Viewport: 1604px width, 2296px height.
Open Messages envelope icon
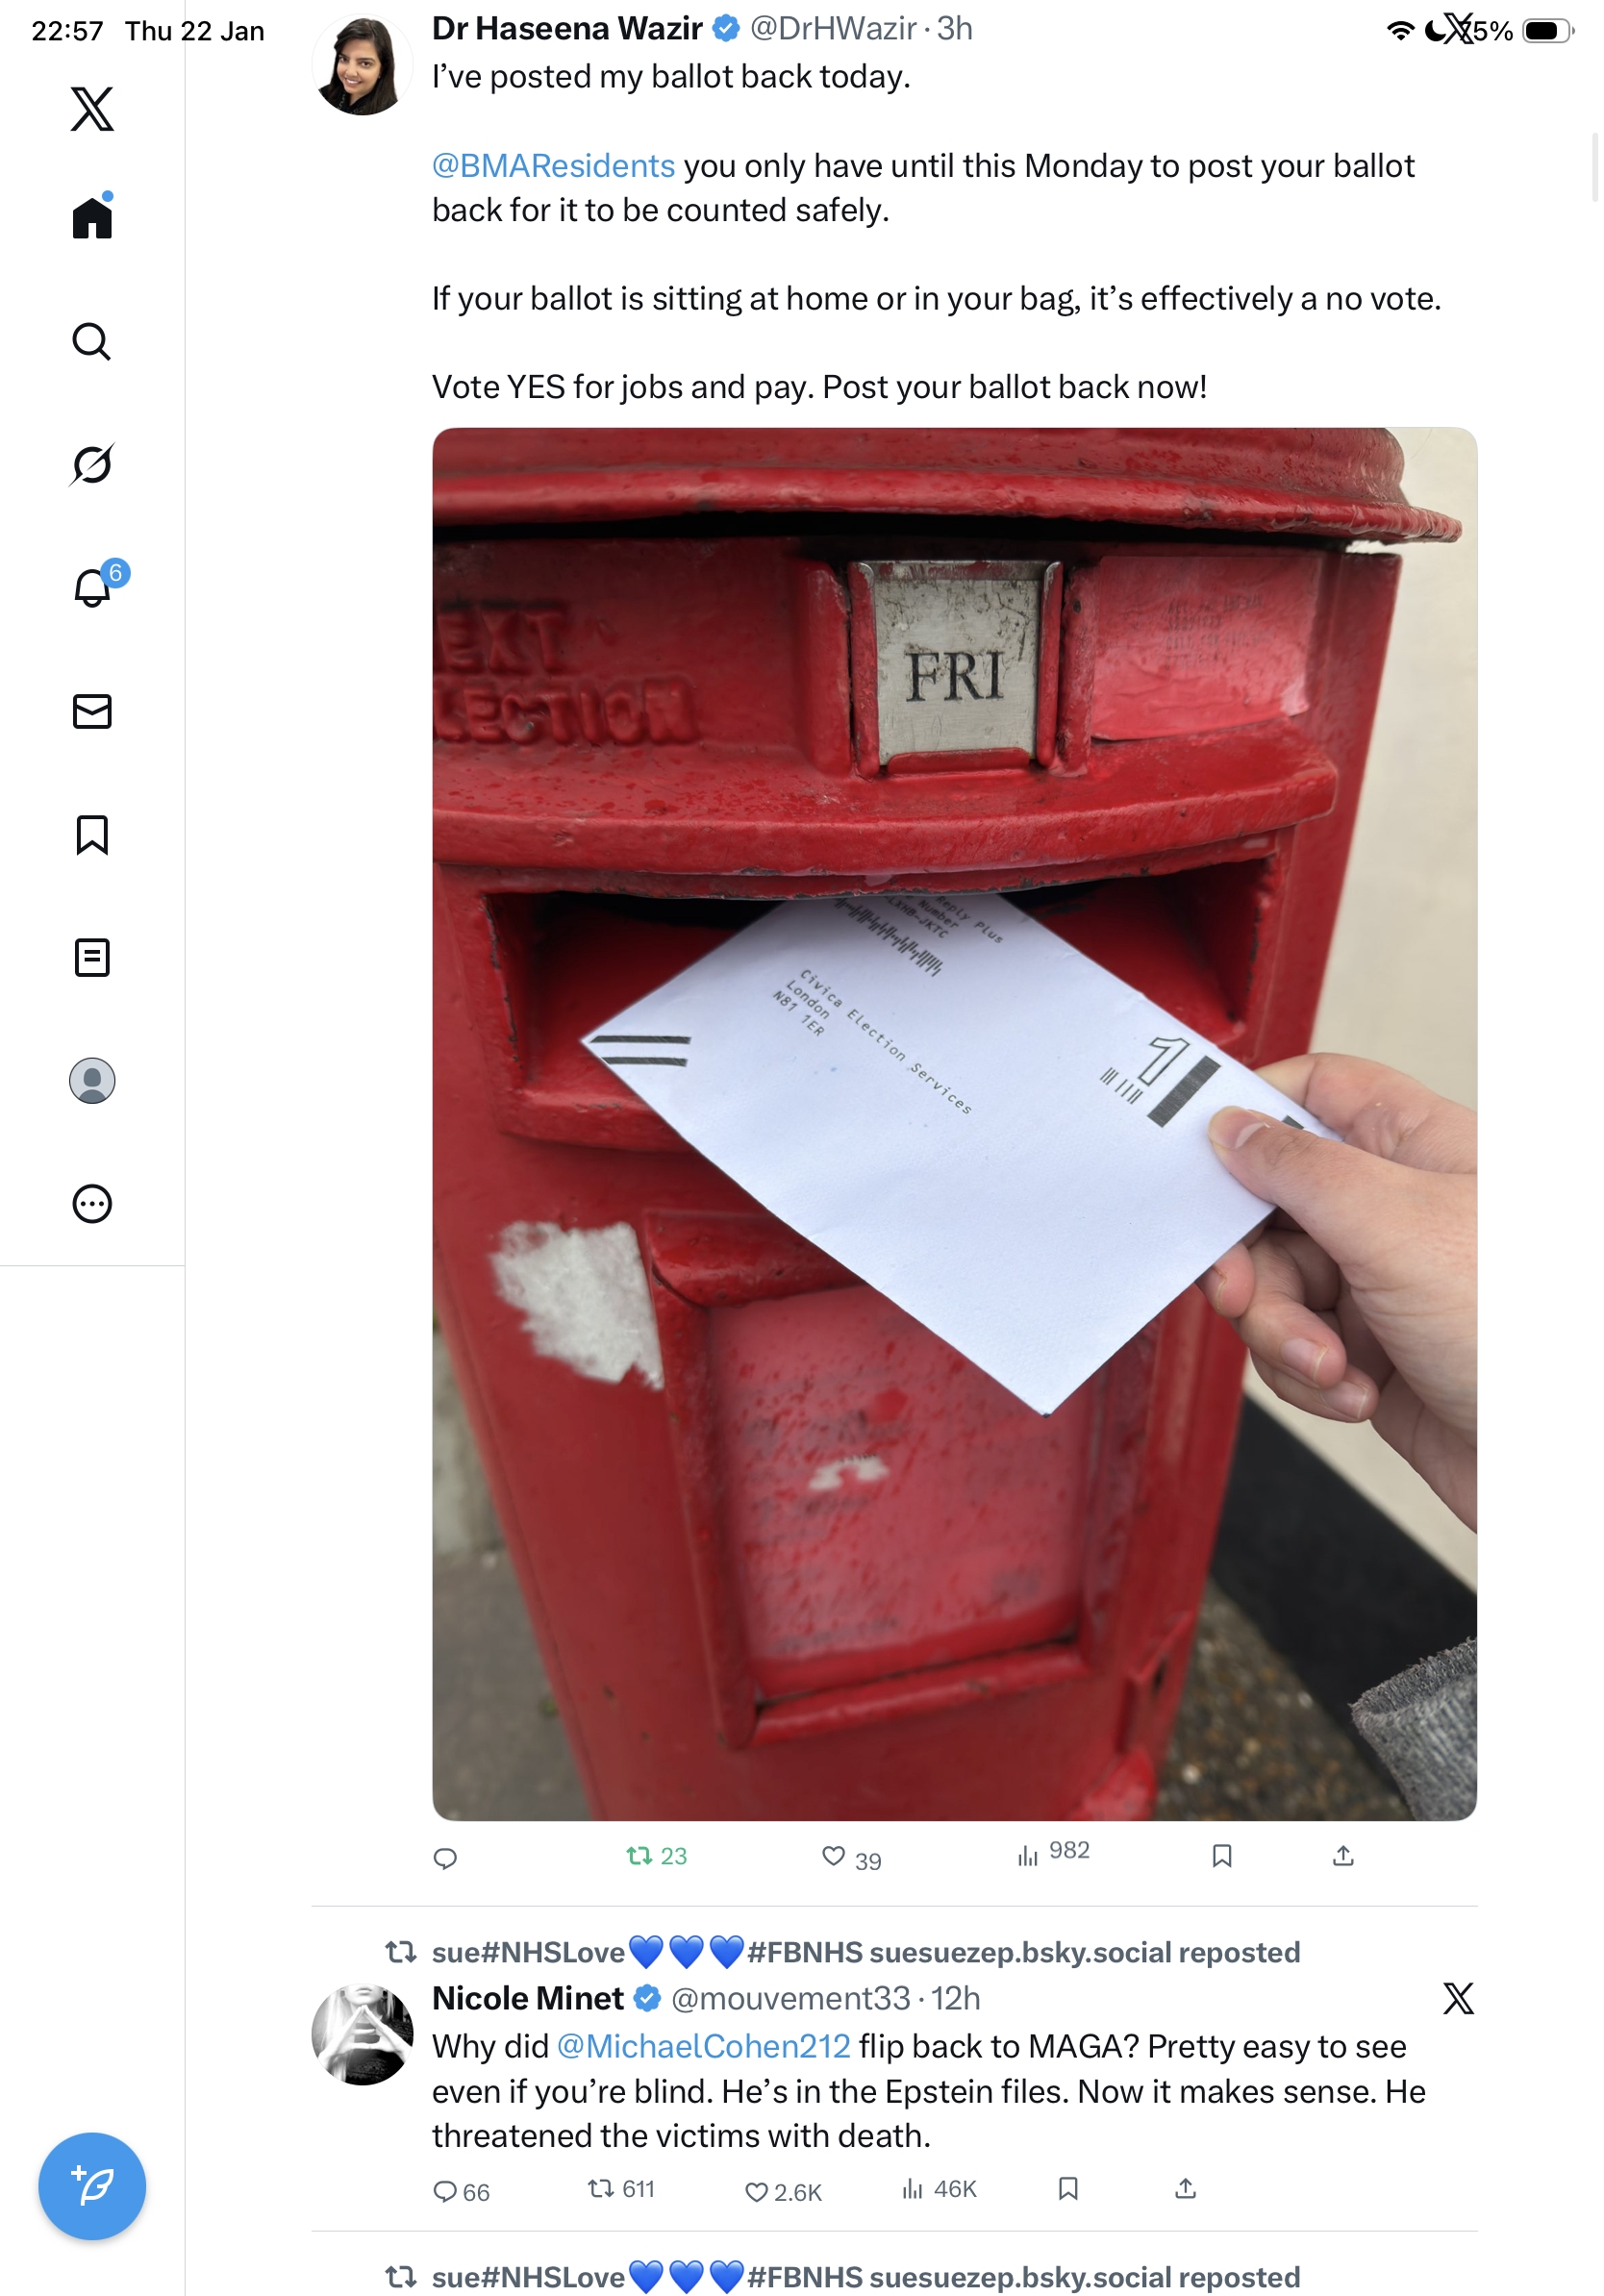point(92,712)
